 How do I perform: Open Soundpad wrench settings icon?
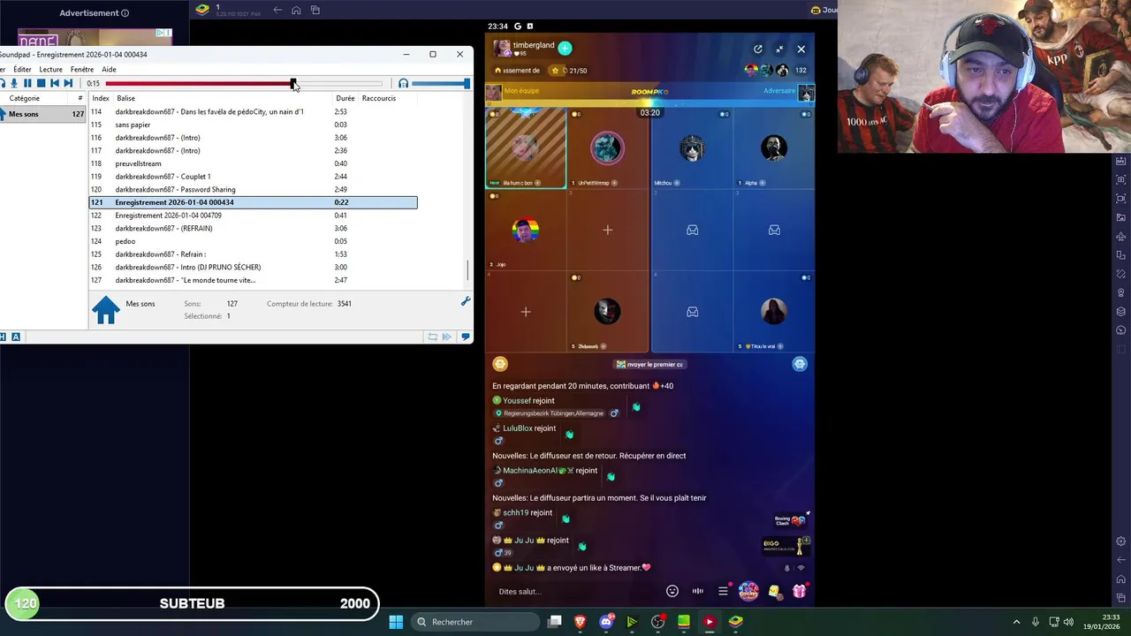point(466,301)
